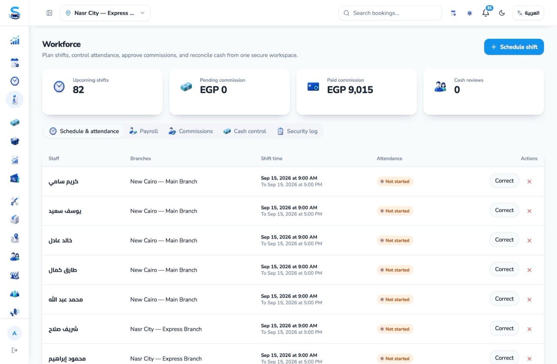Click Correct for كريم سامي's shift

[504, 181]
